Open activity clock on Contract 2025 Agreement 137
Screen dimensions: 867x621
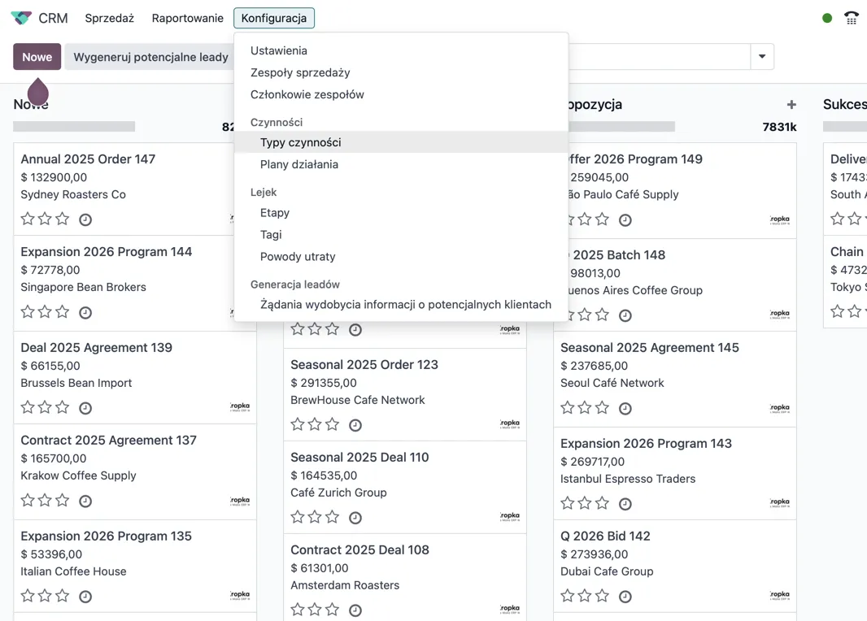coord(85,502)
